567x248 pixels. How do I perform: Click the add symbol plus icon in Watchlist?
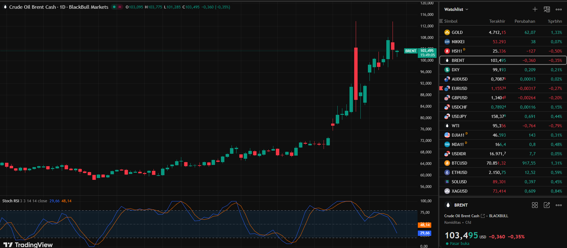(x=535, y=9)
